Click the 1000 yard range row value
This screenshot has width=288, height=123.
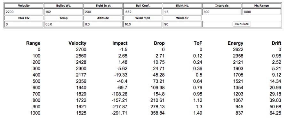coord(35,113)
